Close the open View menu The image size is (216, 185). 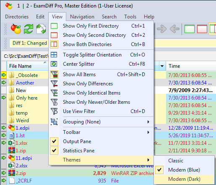[x=57, y=17]
